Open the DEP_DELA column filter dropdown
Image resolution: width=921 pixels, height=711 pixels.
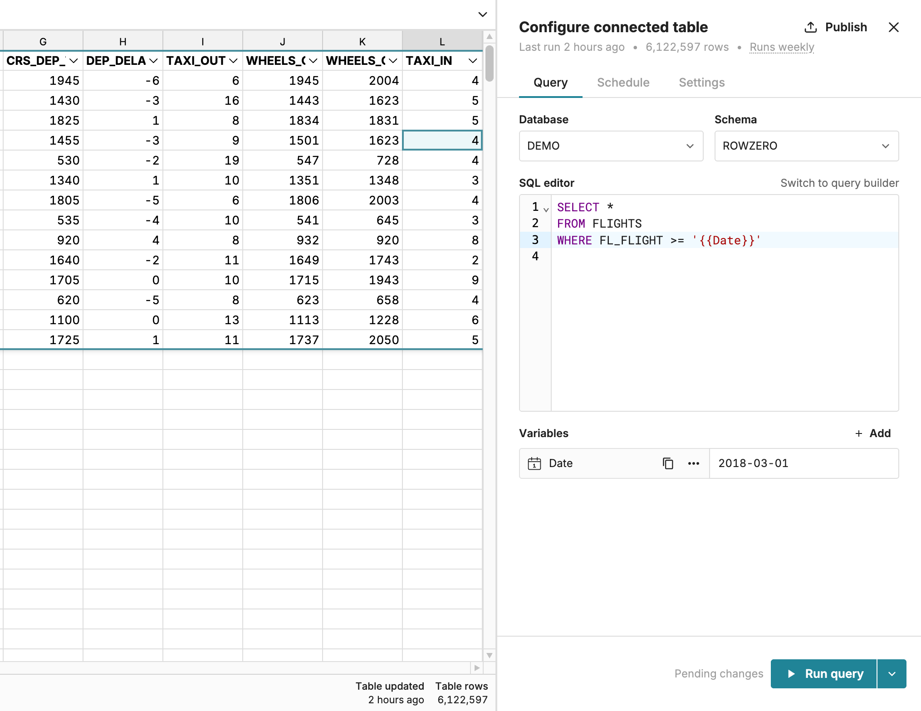coord(153,61)
